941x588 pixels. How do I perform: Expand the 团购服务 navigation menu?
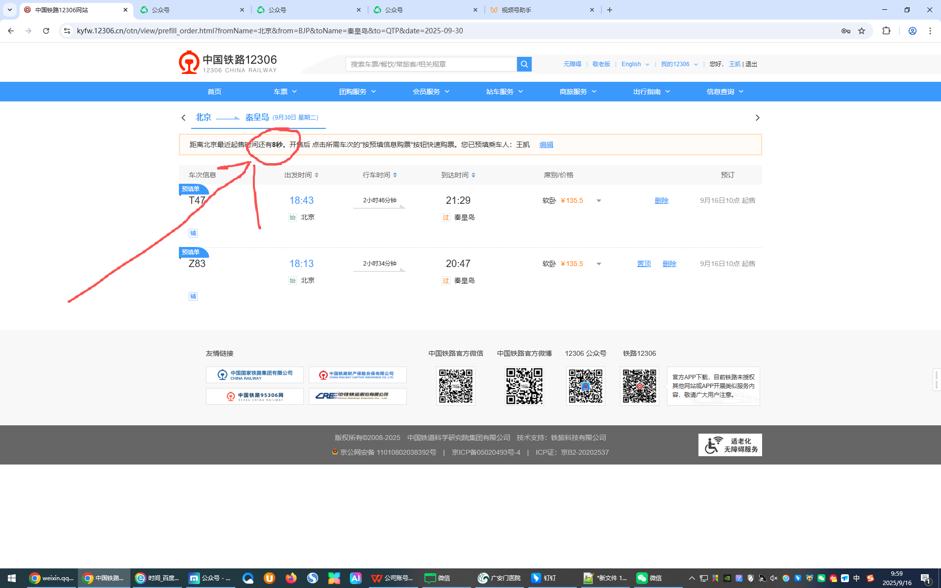tap(358, 92)
